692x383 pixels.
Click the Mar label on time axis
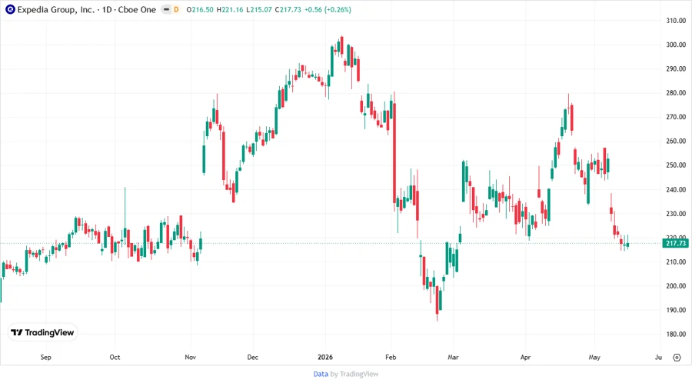coord(453,357)
